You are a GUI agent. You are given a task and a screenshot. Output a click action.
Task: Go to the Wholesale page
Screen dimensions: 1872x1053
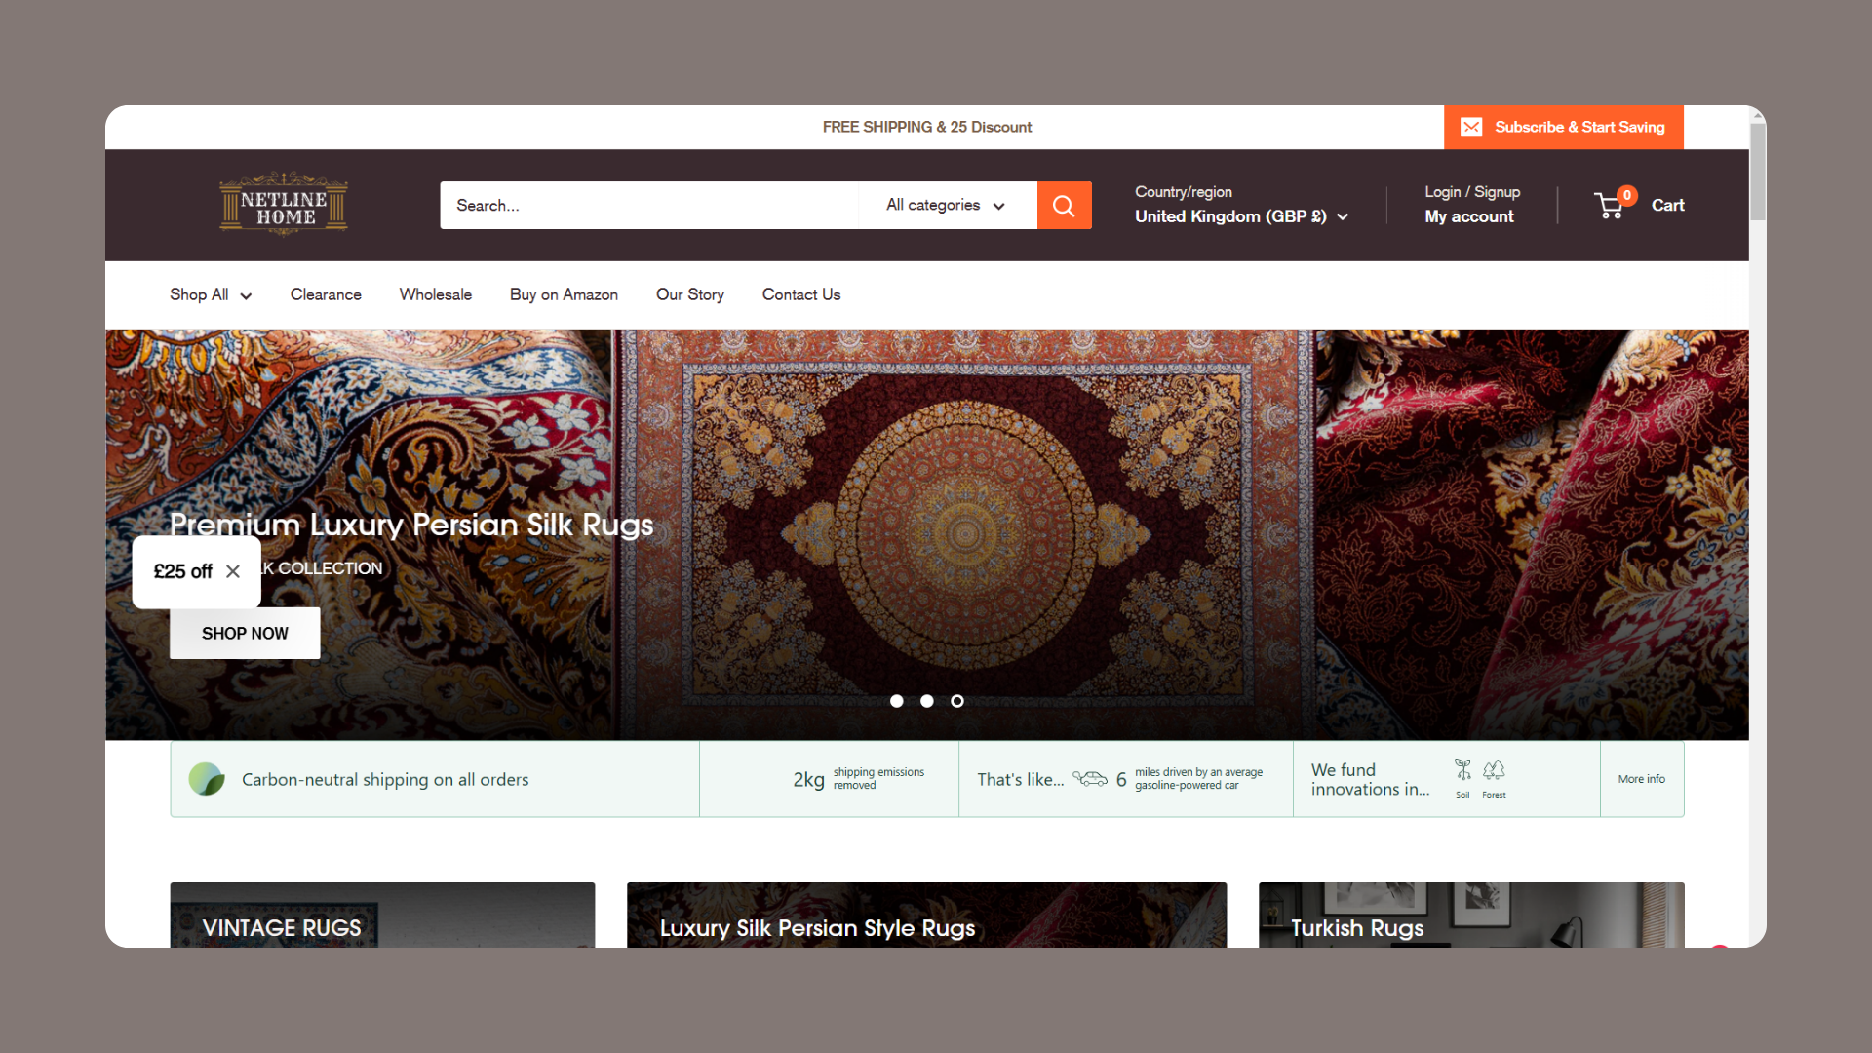point(435,294)
